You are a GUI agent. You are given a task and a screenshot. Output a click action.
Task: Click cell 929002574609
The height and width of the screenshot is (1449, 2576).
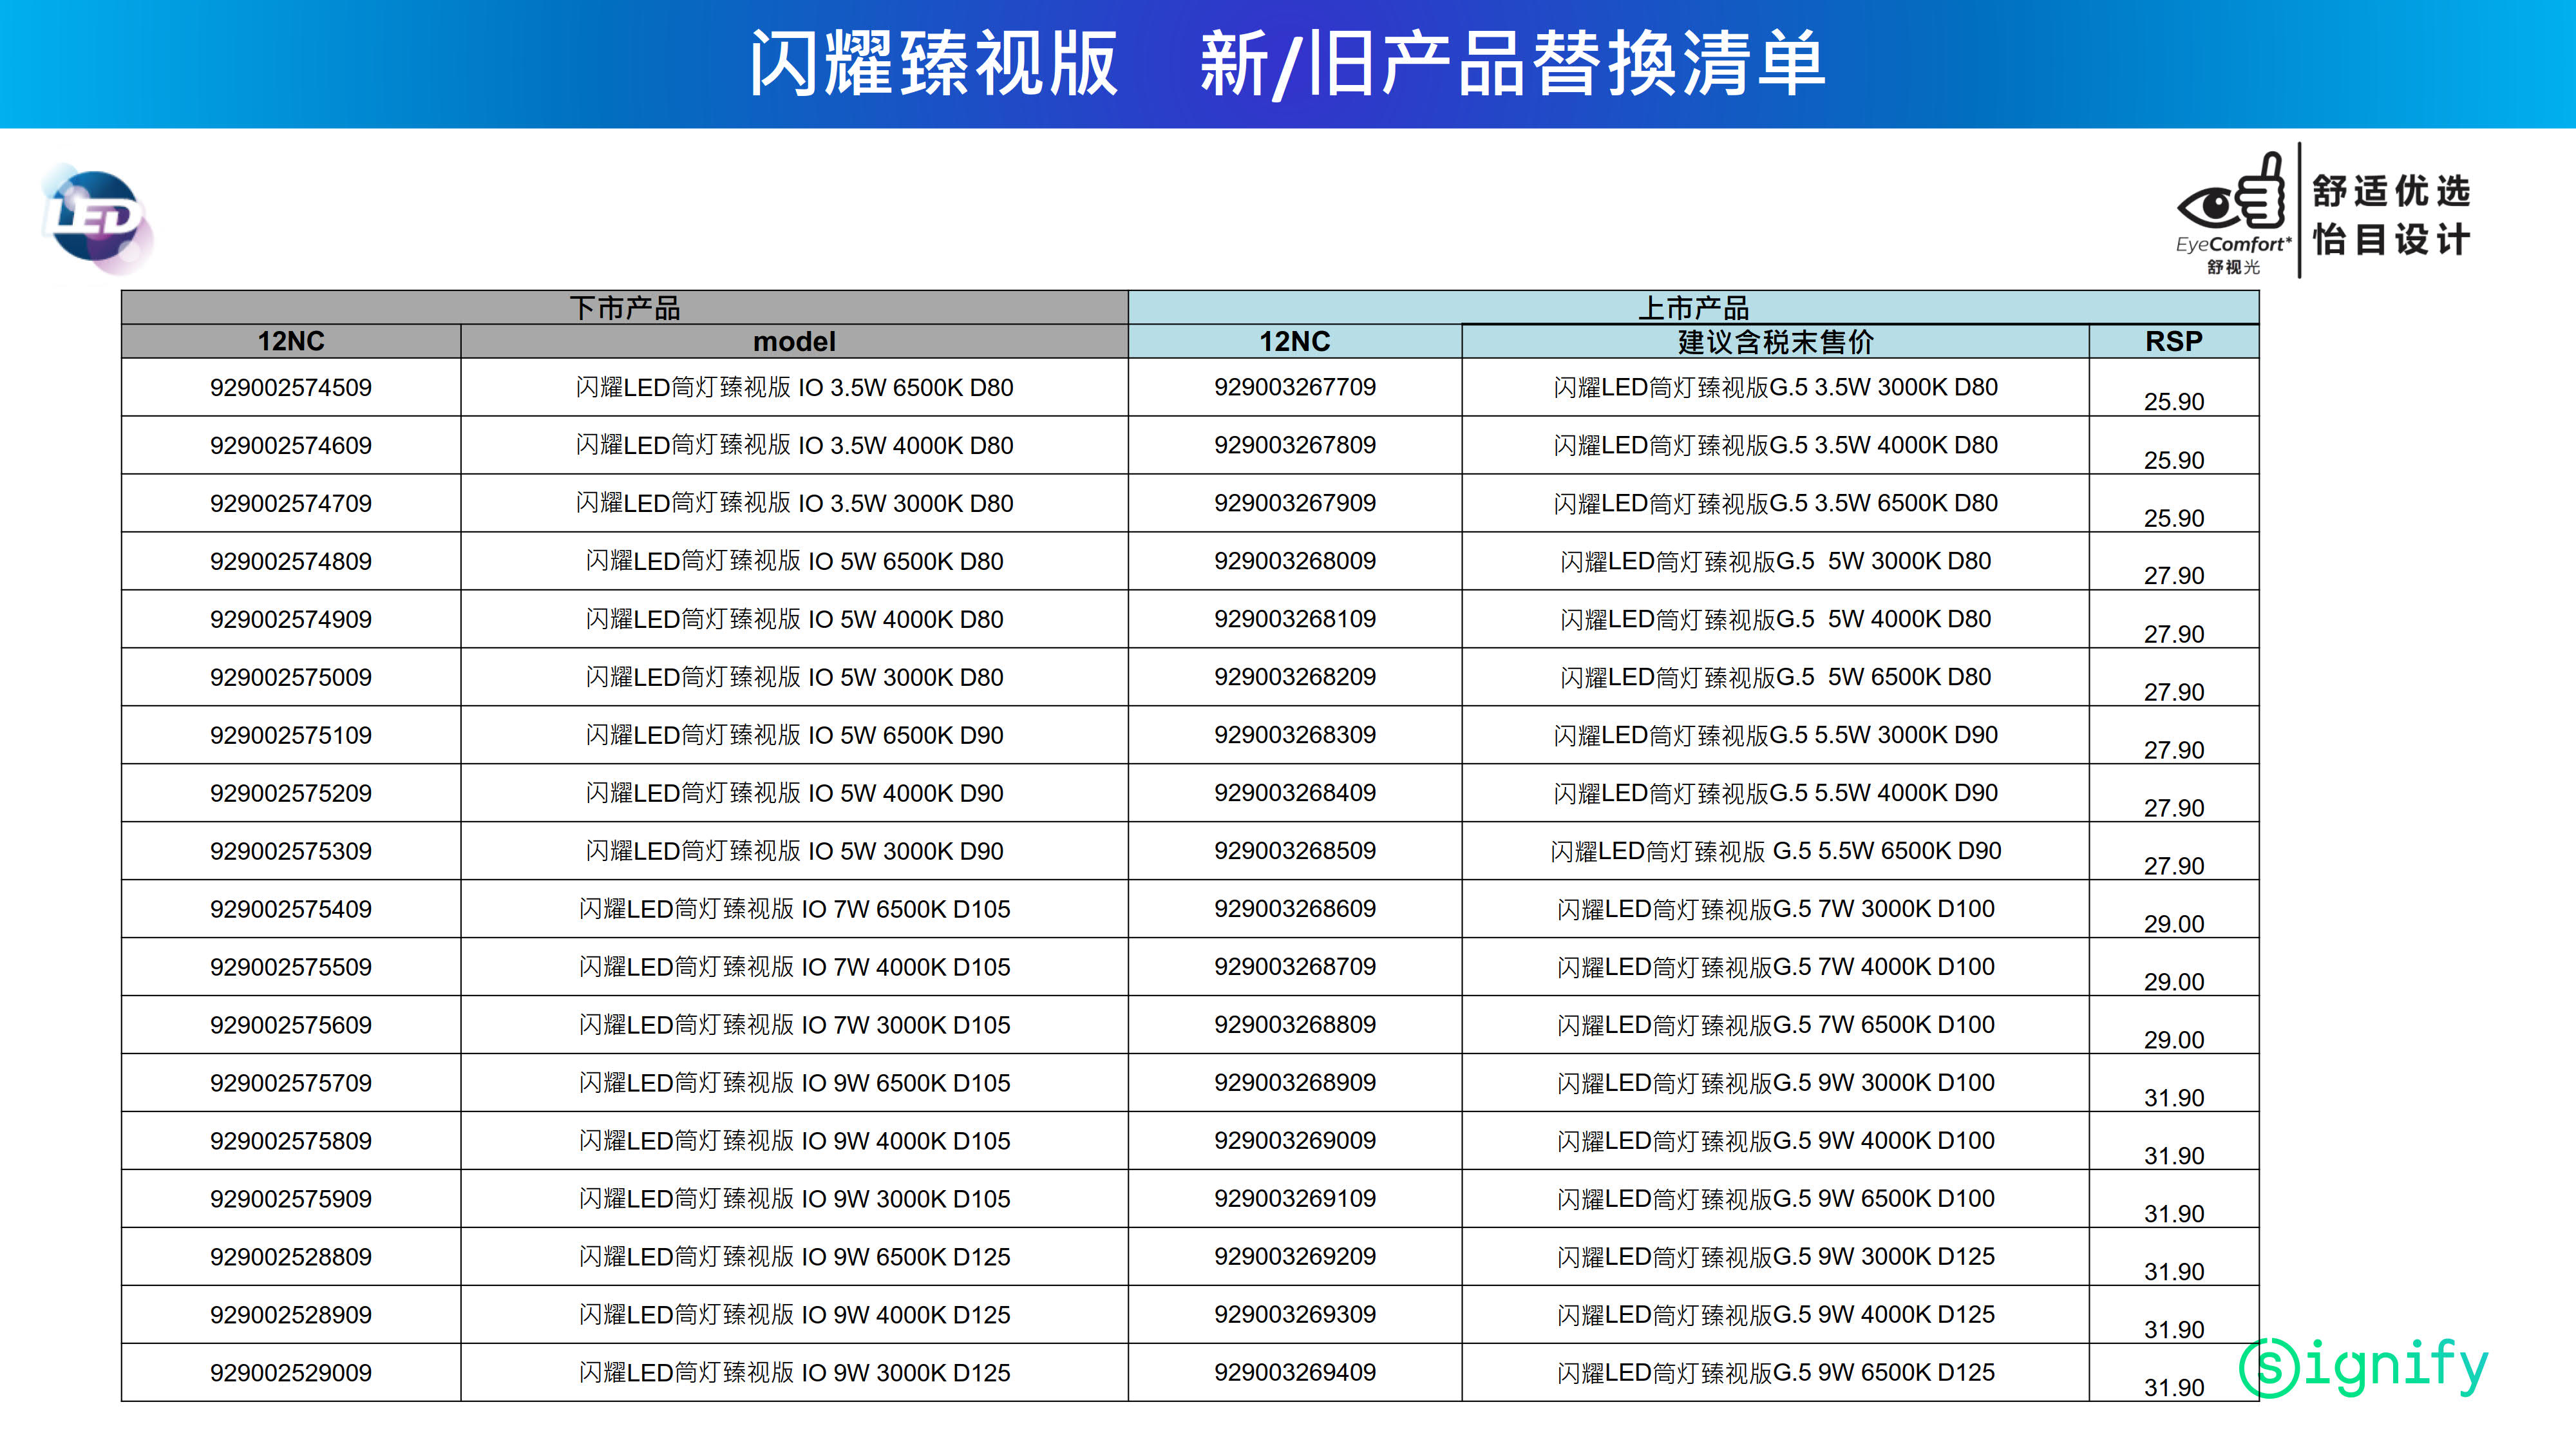coord(291,446)
